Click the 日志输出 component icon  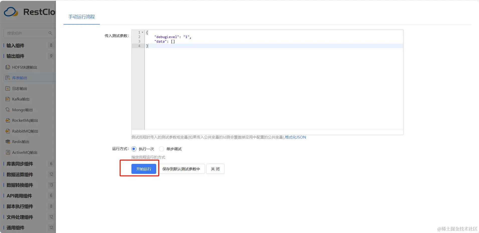click(x=8, y=88)
